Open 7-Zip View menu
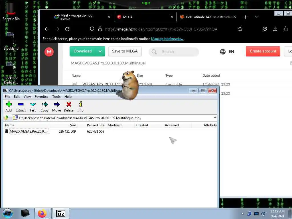This screenshot has height=219, width=292. click(x=27, y=96)
